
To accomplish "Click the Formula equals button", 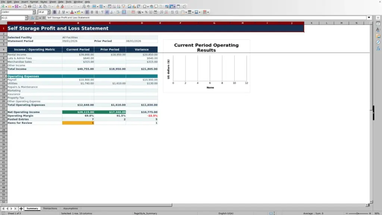I will 44,18.
